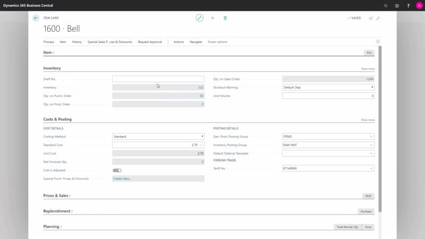This screenshot has height=239, width=425.
Task: Collapse the Costs & Posting section
Action: [58, 119]
